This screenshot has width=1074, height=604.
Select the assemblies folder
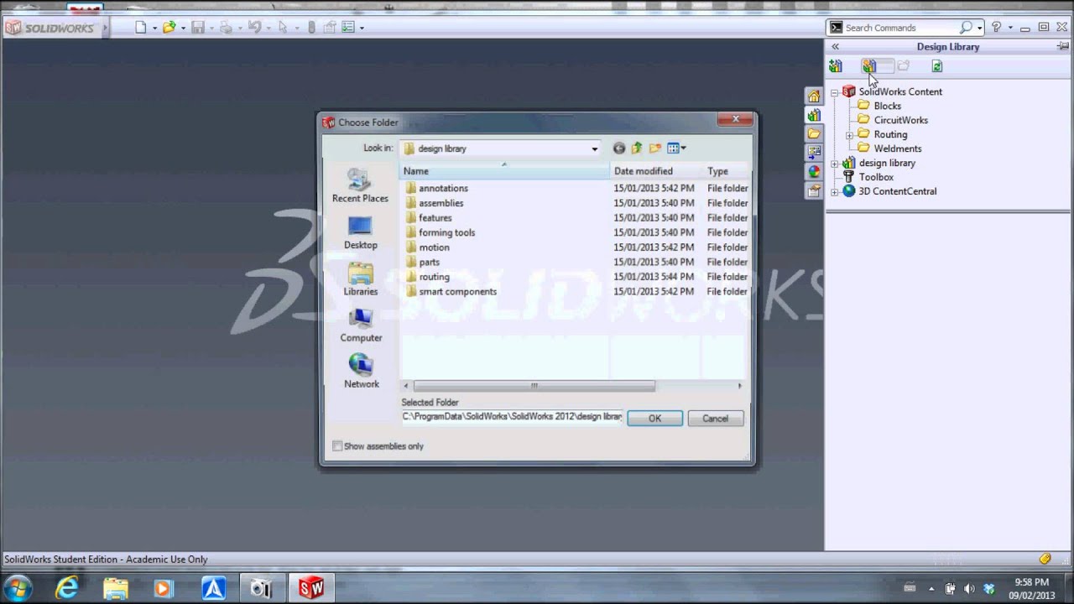pyautogui.click(x=434, y=203)
